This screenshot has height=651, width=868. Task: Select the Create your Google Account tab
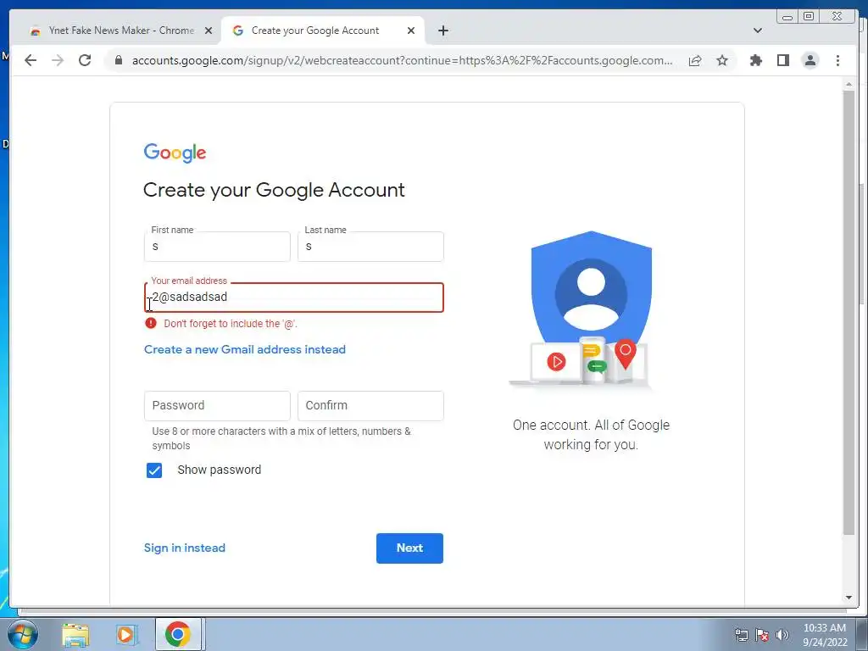[323, 31]
